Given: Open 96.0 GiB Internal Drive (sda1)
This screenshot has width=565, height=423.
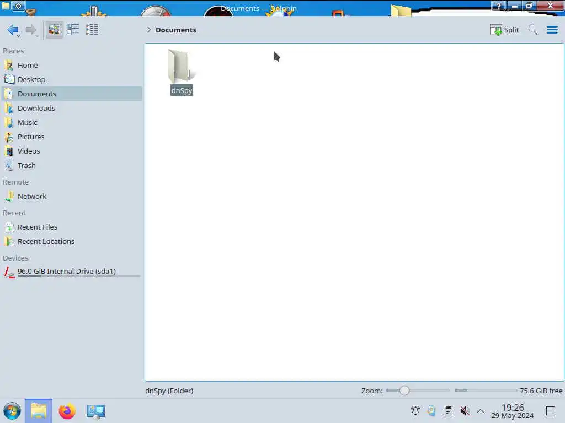Looking at the screenshot, I should pos(72,272).
